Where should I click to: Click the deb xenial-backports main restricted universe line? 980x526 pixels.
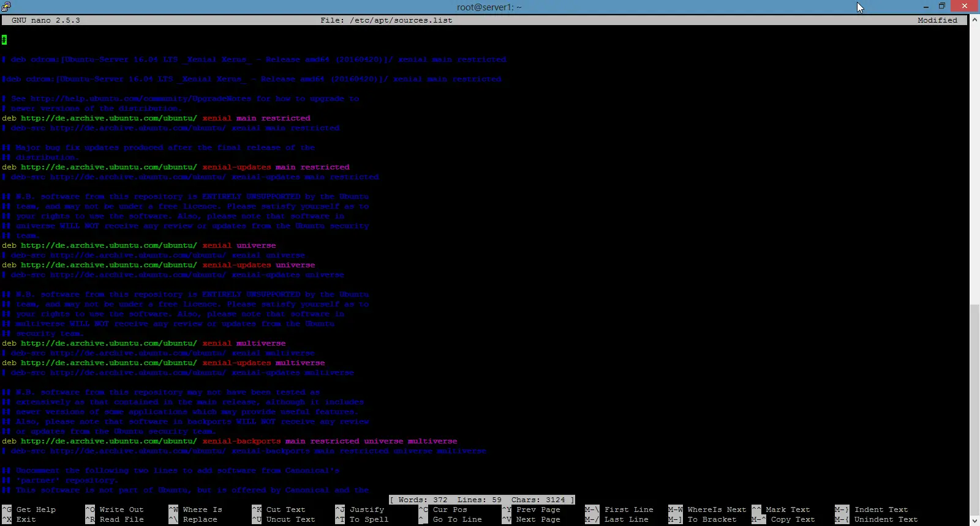[x=230, y=441]
